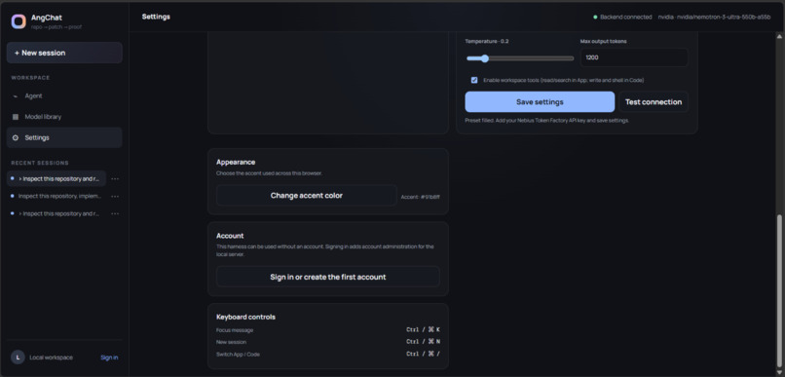Click Sign in or create the first account

click(x=328, y=277)
